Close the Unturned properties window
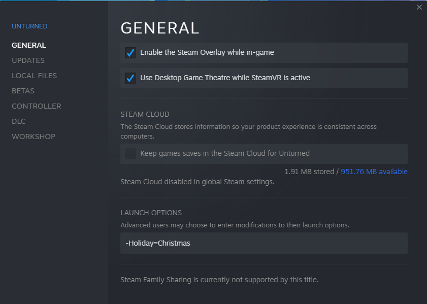The image size is (427, 304). pos(419,7)
